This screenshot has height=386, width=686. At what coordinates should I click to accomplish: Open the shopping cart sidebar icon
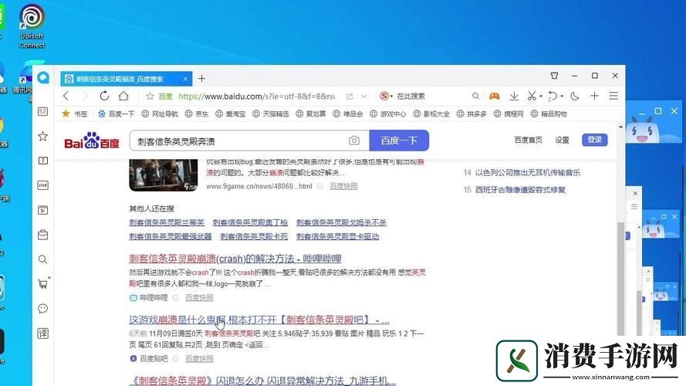43,284
